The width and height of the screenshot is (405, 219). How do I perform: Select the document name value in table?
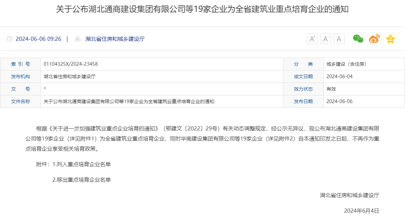pyautogui.click(x=129, y=101)
